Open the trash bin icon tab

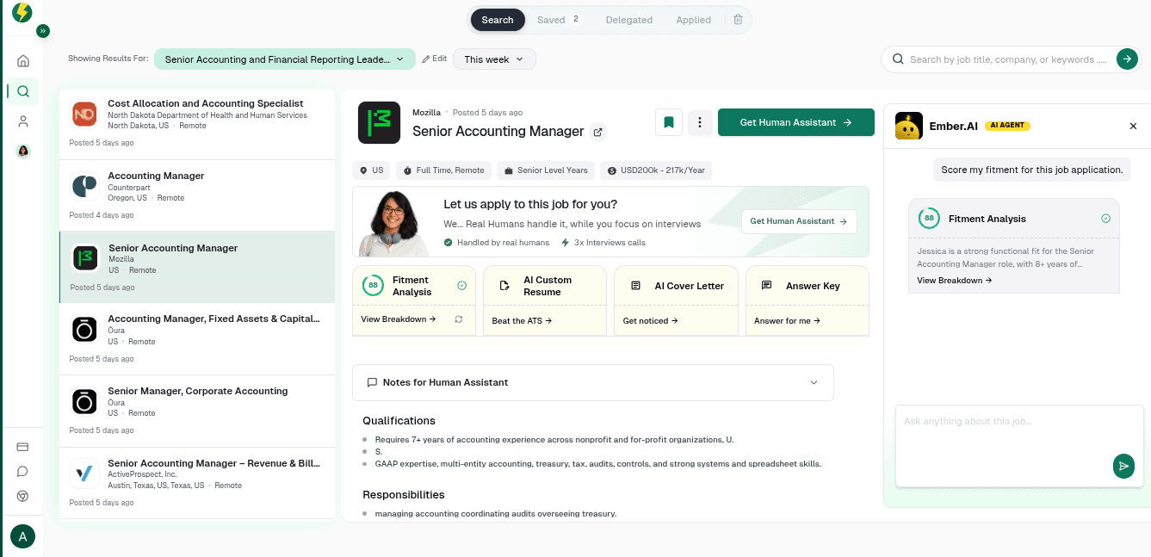point(738,20)
